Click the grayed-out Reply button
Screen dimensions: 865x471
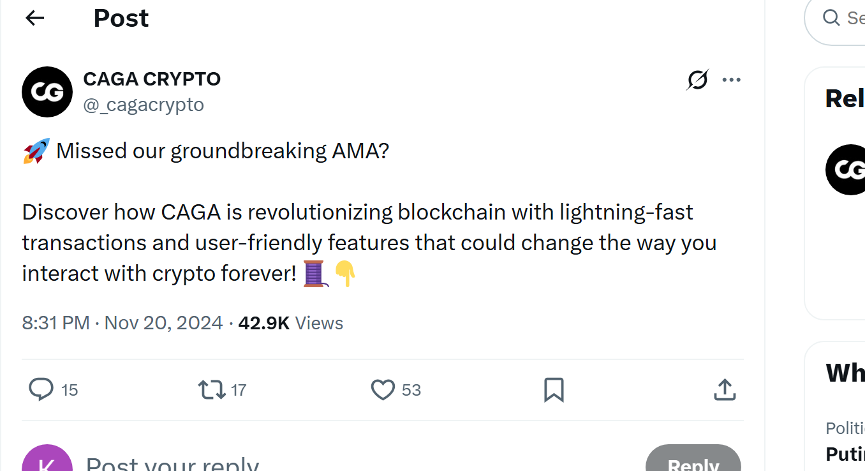[693, 464]
